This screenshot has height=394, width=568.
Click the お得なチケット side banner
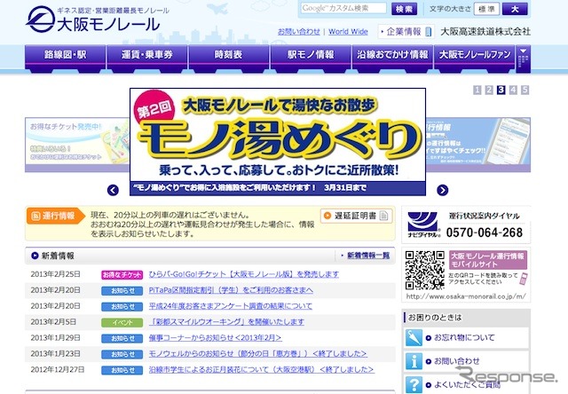pyautogui.click(x=77, y=145)
